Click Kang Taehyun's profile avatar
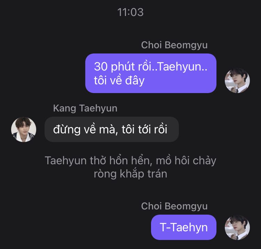Screen dimensions: 261x249 (x=24, y=129)
